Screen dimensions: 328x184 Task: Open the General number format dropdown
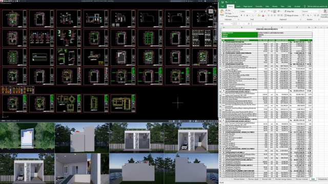318,11
